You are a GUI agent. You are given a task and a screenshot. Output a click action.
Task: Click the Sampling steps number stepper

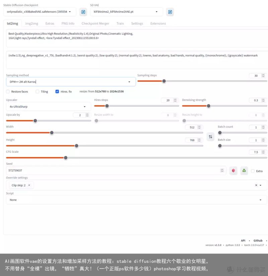[x=263, y=75]
